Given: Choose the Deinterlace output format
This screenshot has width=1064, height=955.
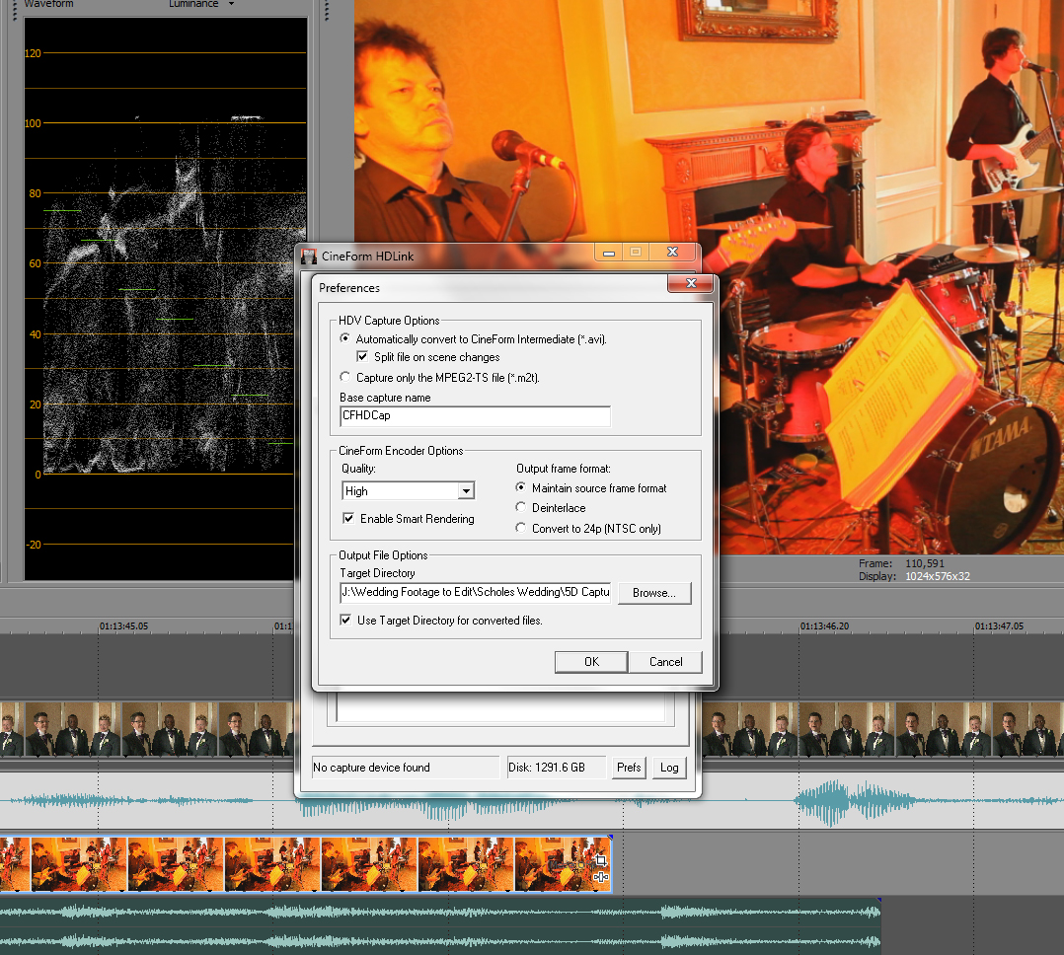Looking at the screenshot, I should pyautogui.click(x=521, y=508).
